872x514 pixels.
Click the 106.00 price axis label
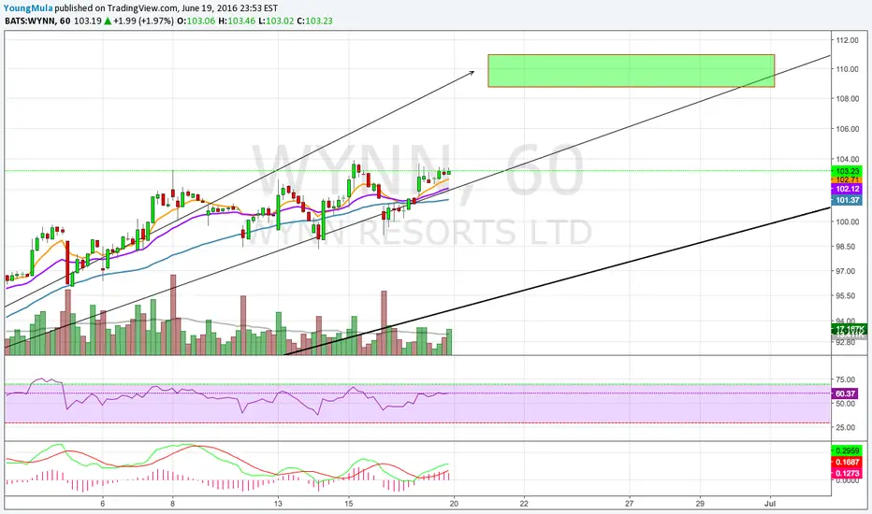point(847,129)
